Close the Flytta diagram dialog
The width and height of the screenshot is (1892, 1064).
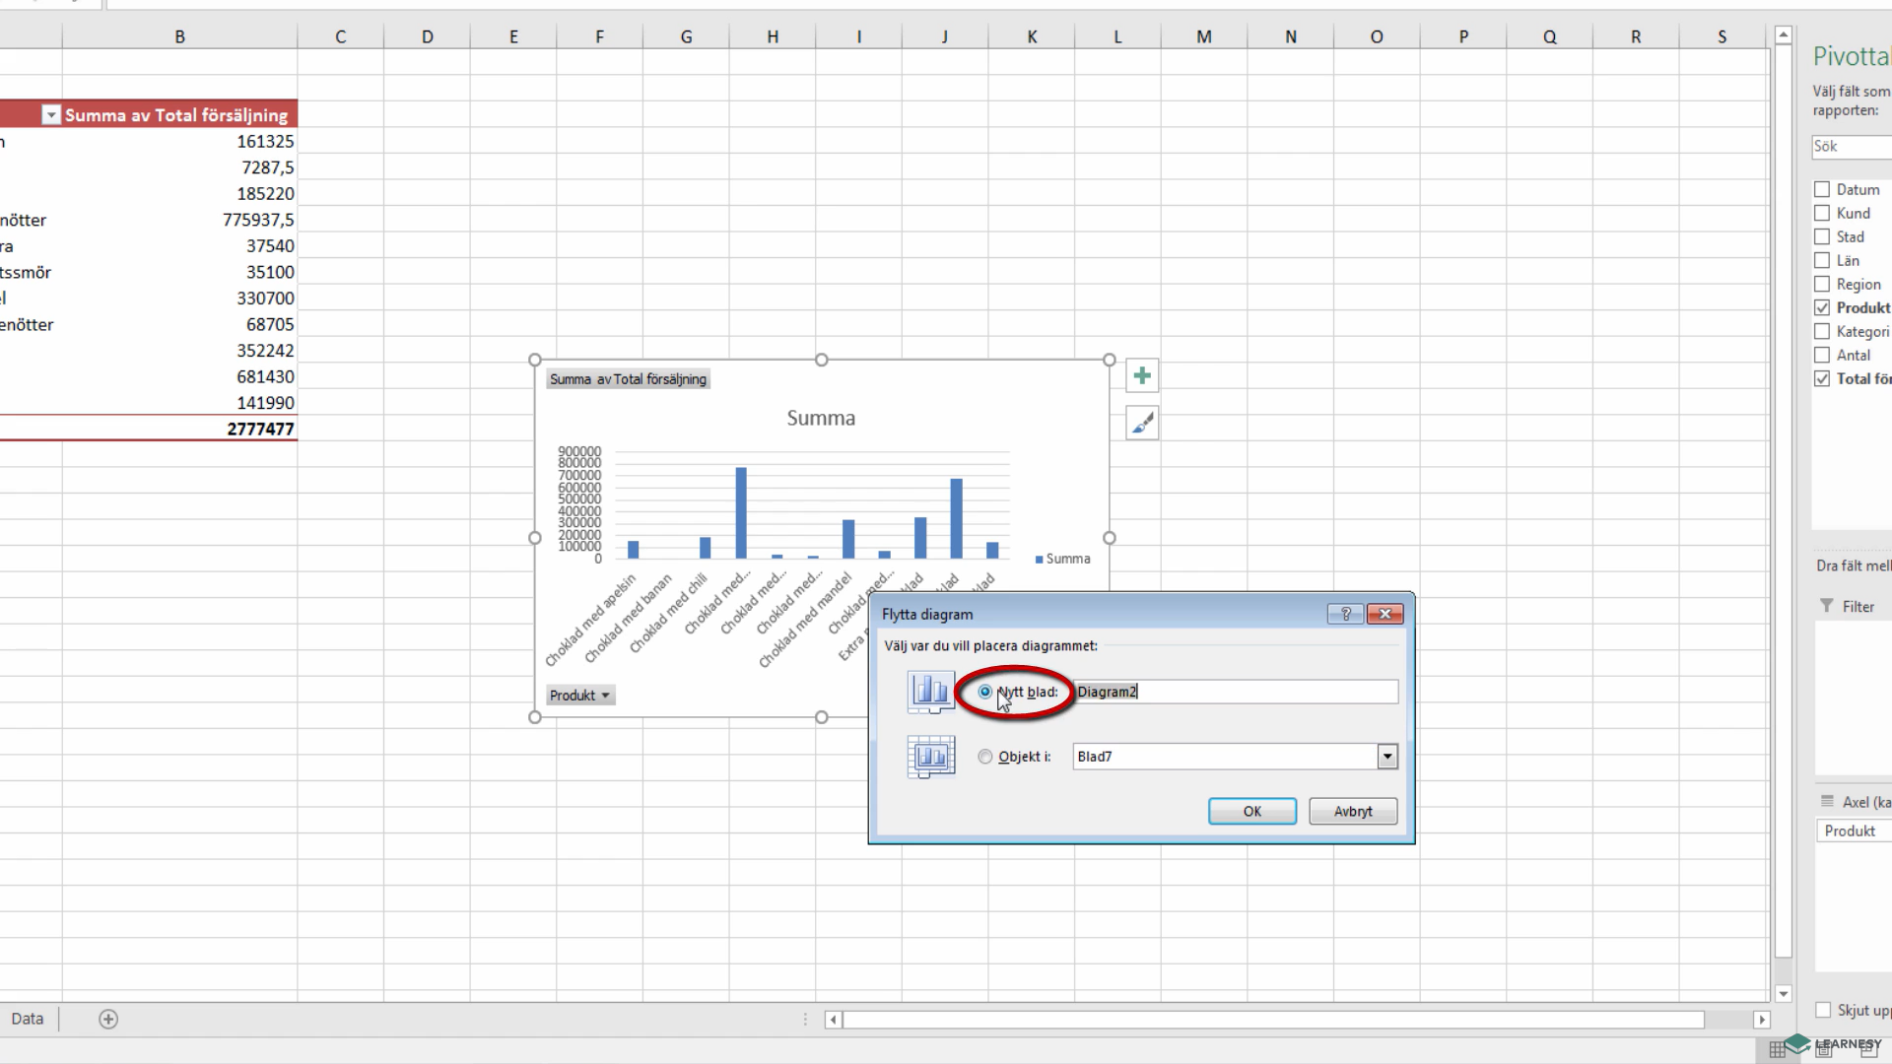coord(1385,614)
